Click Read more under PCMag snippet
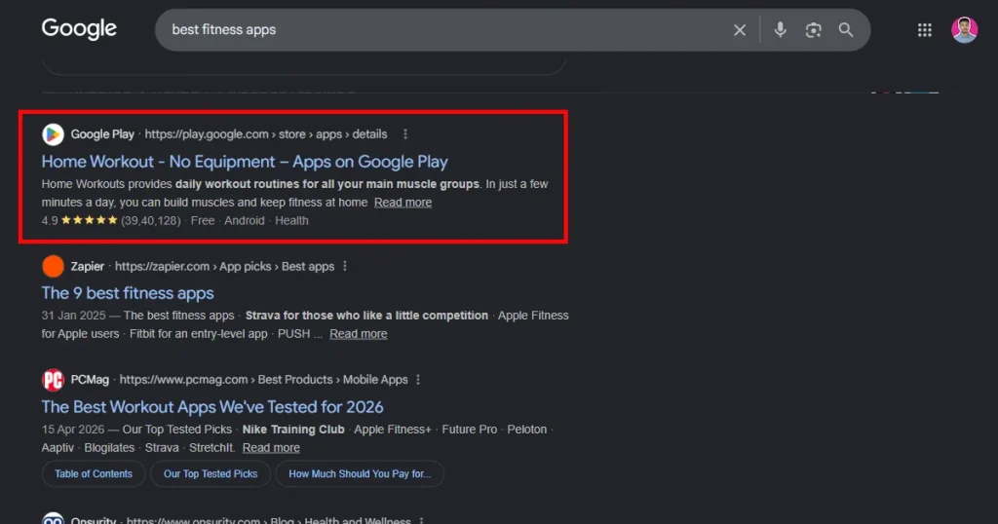The height and width of the screenshot is (524, 998). 271,448
